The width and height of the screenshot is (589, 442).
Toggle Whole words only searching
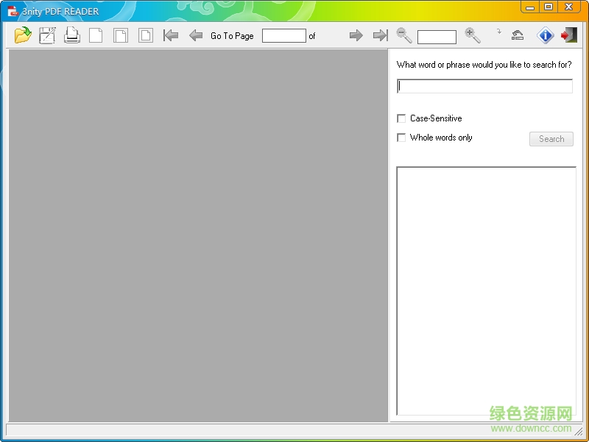(401, 137)
